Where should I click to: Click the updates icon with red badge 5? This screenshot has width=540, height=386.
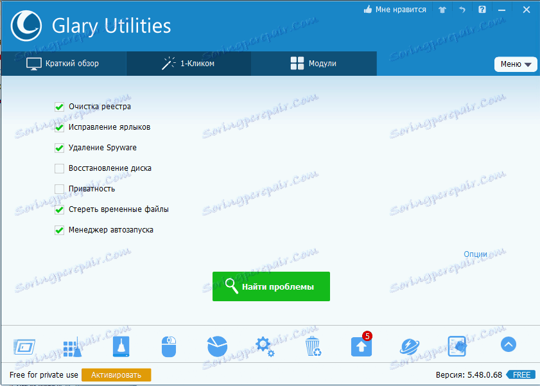pos(361,346)
